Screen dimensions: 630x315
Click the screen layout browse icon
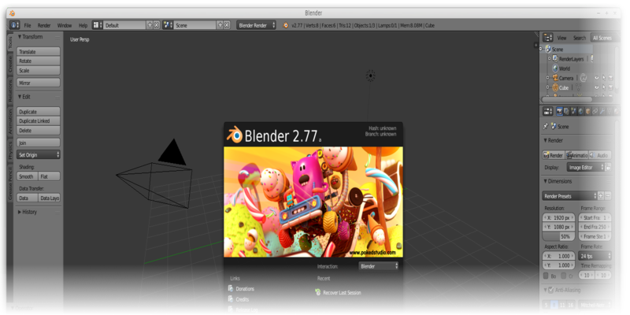tap(98, 25)
